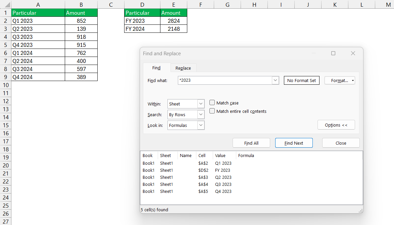Image resolution: width=394 pixels, height=225 pixels.
Task: Sort results by the Name column header
Action: [x=187, y=156]
